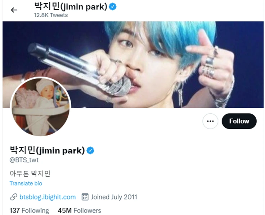This screenshot has width=265, height=215.
Task: Translate the profile bio
Action: tap(26, 183)
